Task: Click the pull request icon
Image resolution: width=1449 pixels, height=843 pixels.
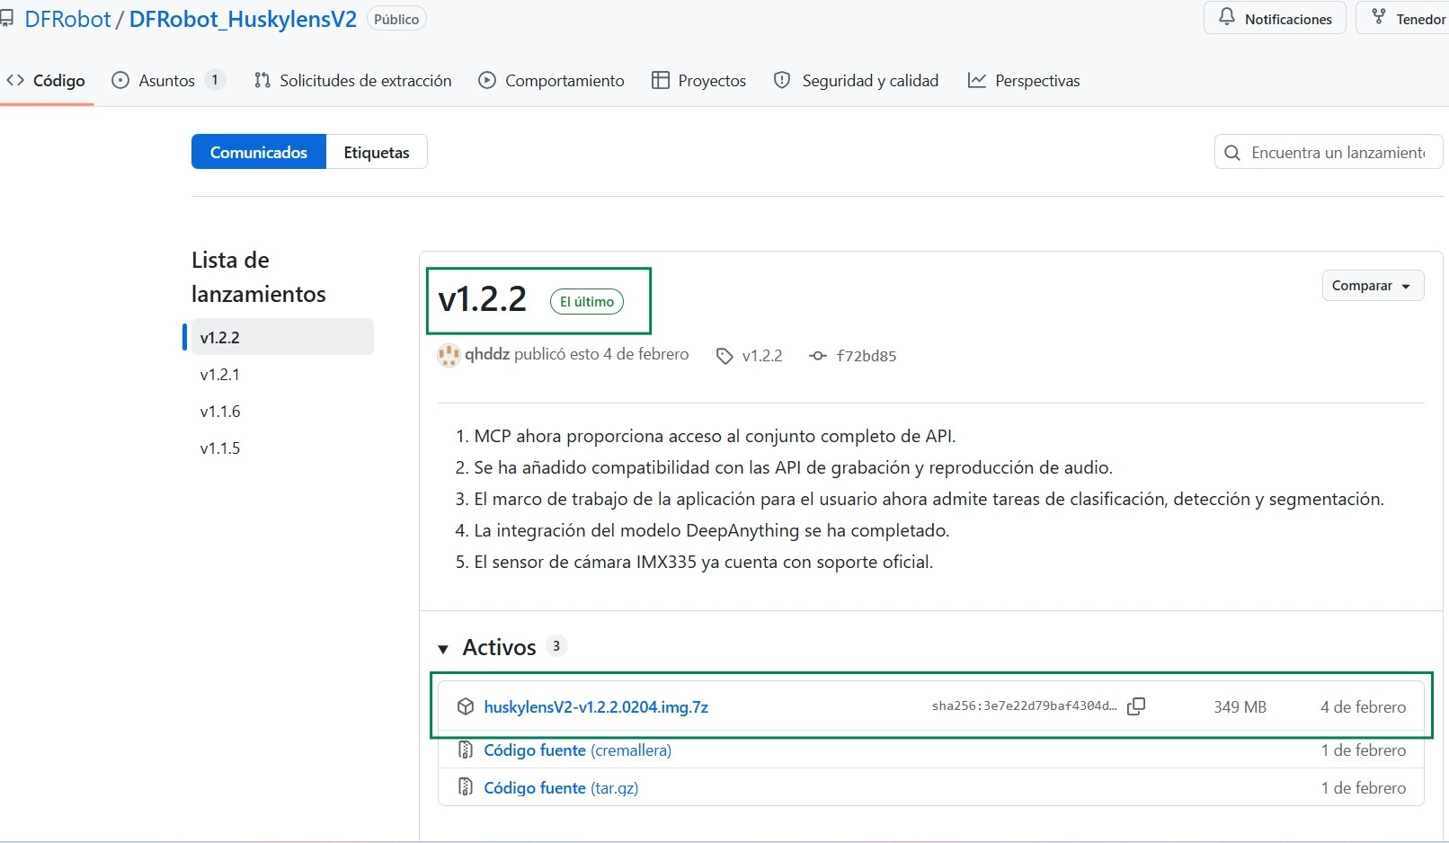Action: tap(262, 80)
